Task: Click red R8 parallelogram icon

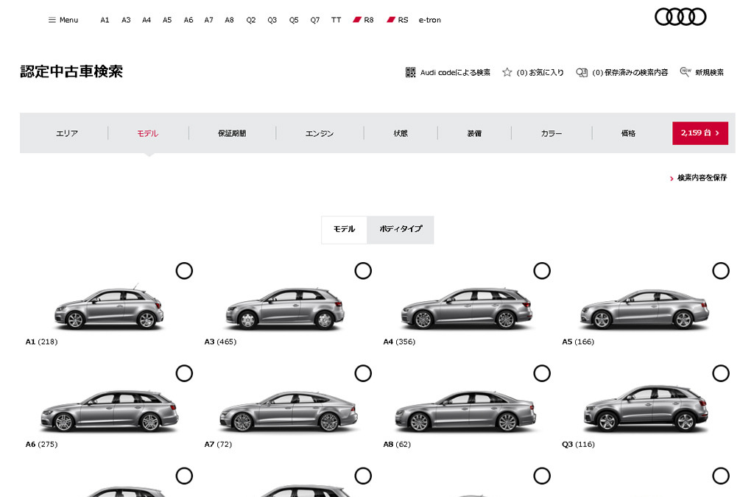Action: click(x=357, y=20)
